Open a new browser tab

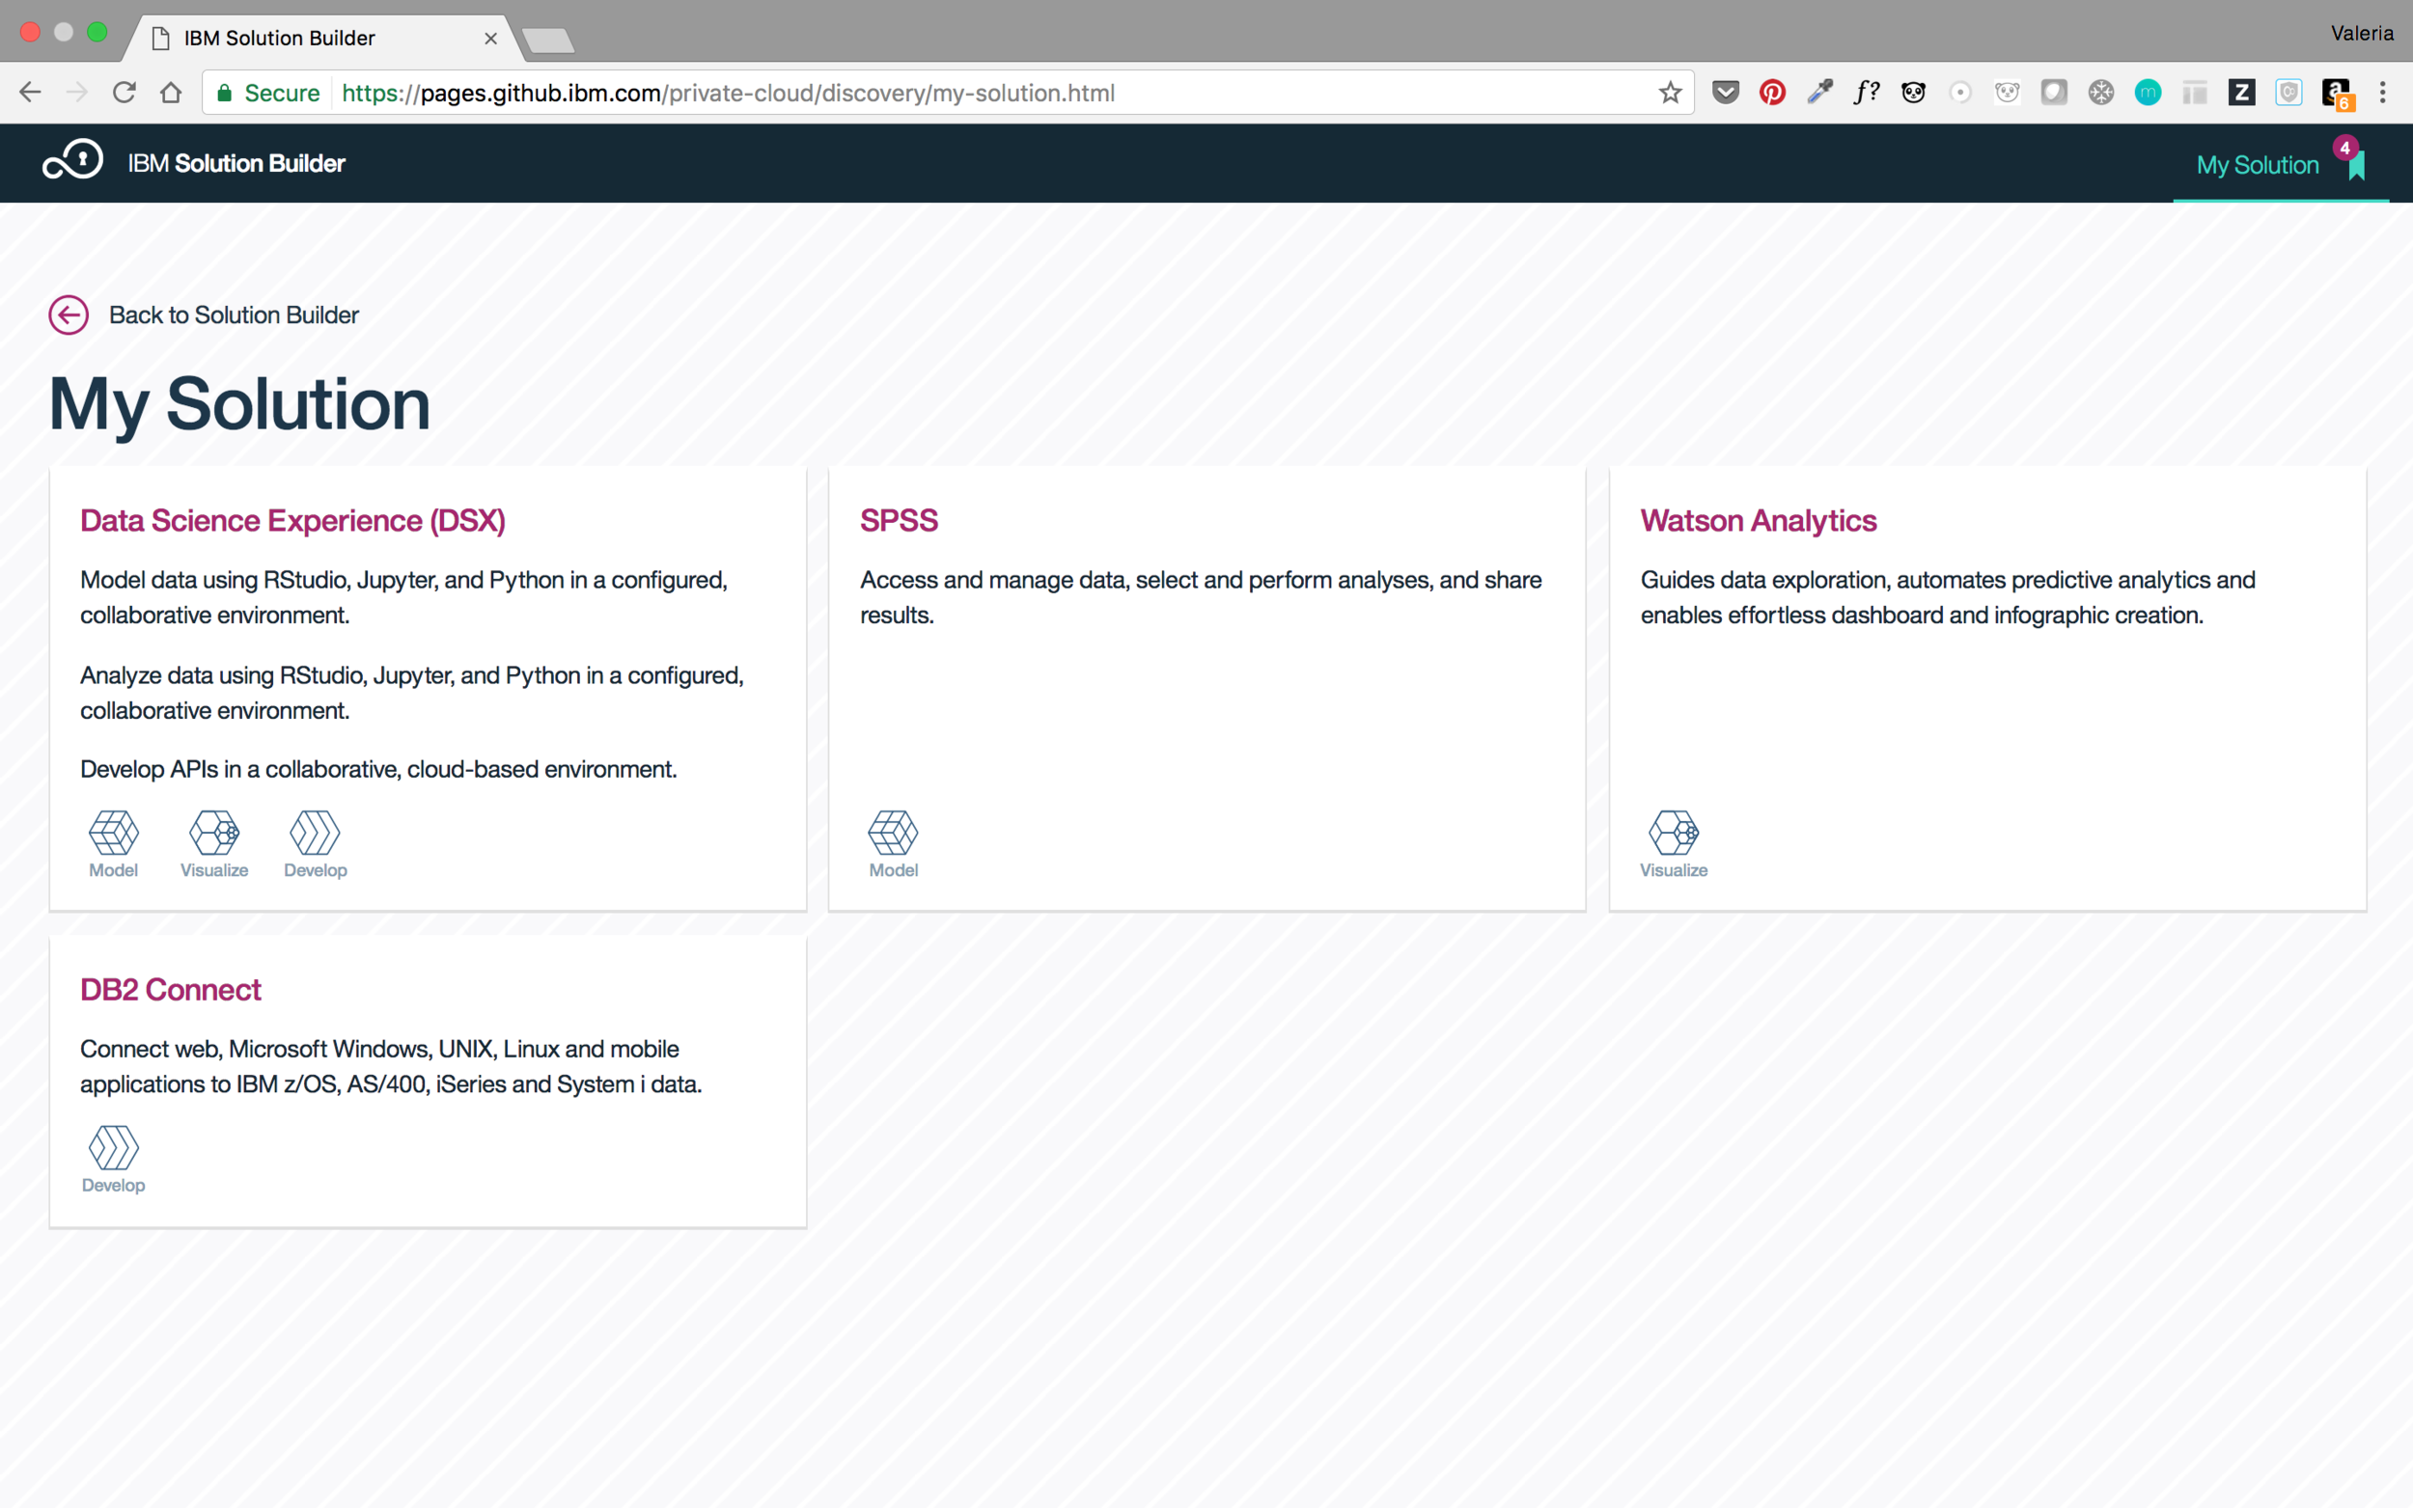click(547, 40)
